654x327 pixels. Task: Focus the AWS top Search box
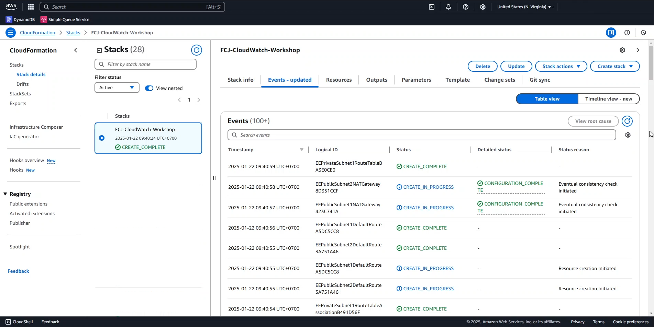pyautogui.click(x=132, y=7)
